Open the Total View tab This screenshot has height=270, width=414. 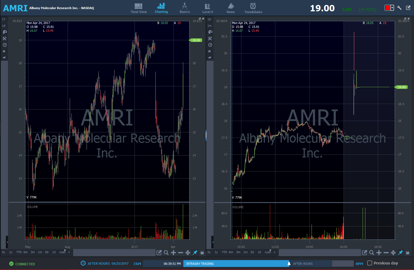[139, 8]
